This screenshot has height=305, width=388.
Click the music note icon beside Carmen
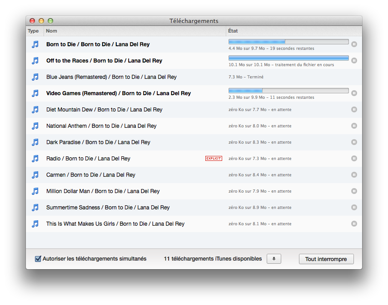click(x=35, y=175)
